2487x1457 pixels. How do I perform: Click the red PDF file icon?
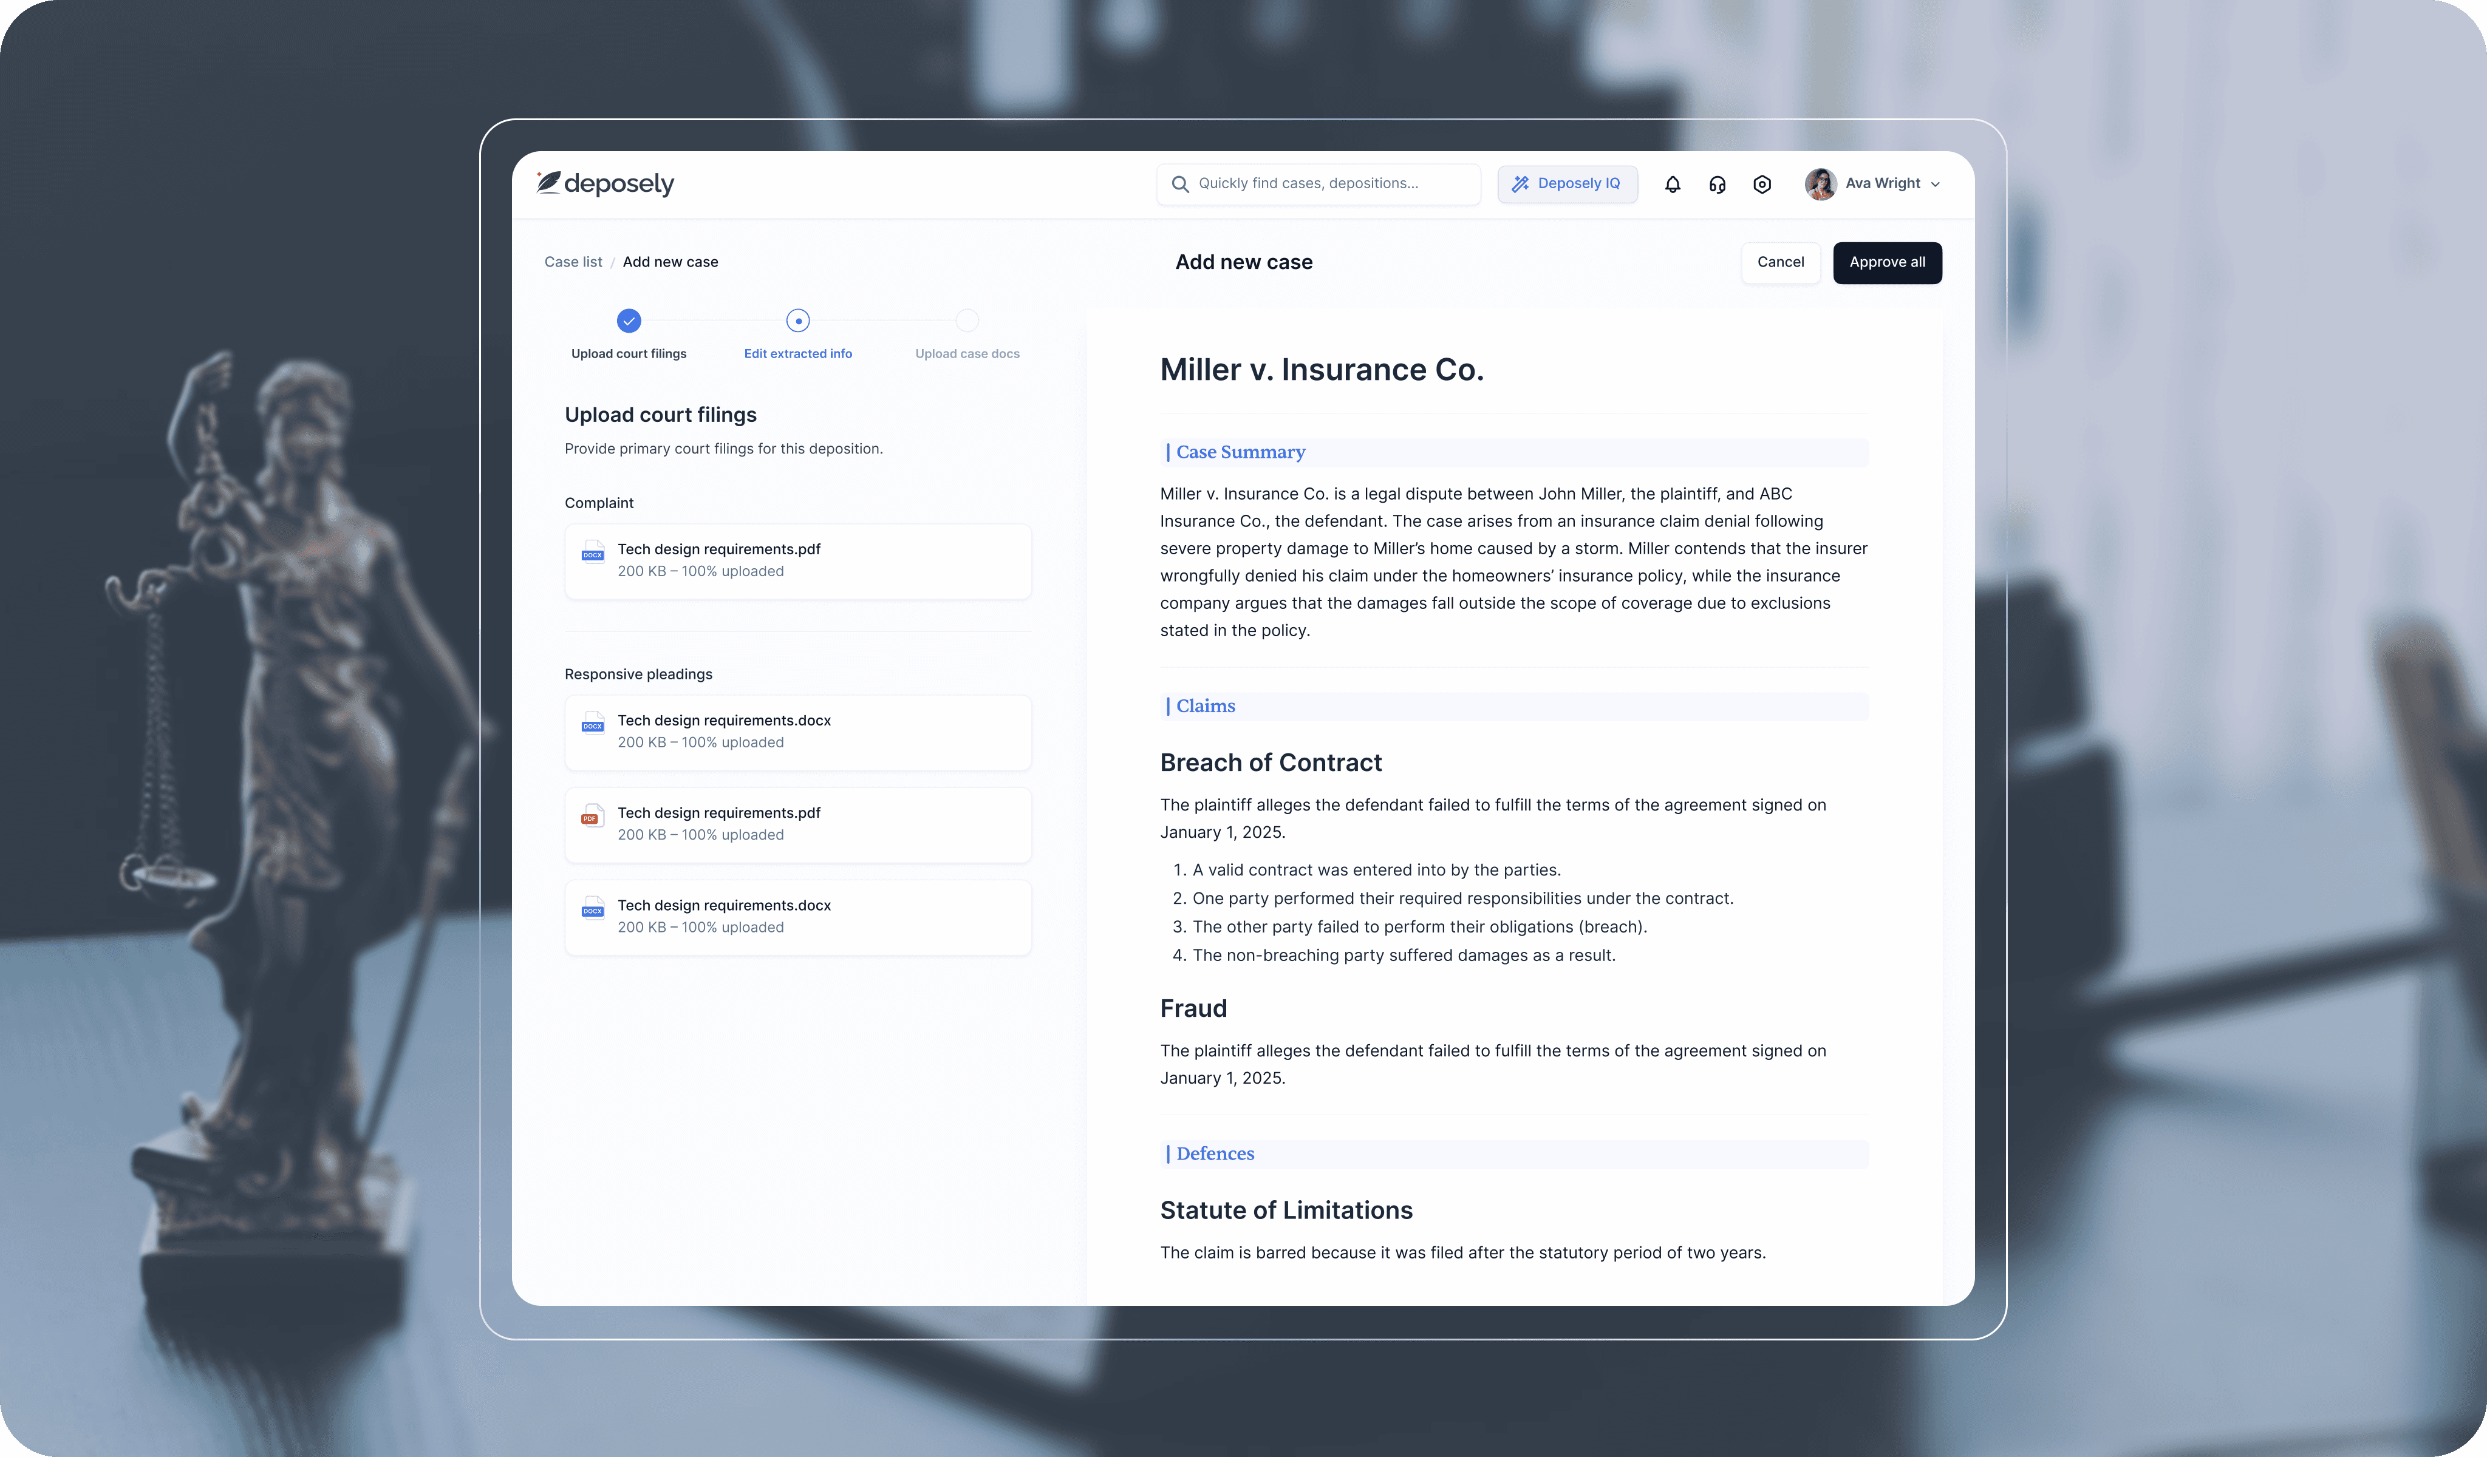(591, 816)
